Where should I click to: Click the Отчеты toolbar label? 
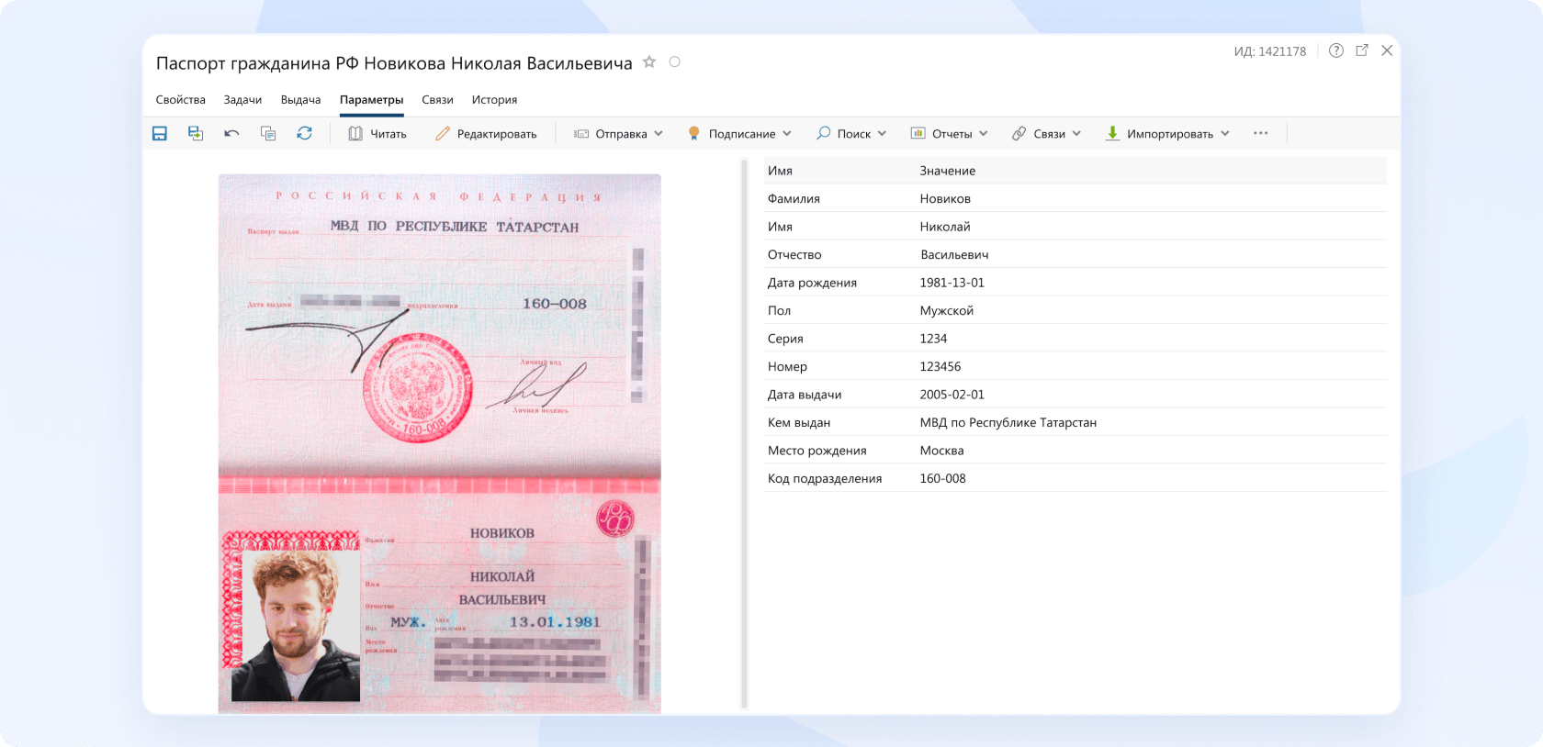[x=952, y=134]
